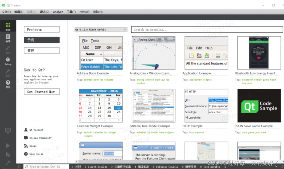Open the 2 Search Results pane

pyautogui.click(x=96, y=167)
